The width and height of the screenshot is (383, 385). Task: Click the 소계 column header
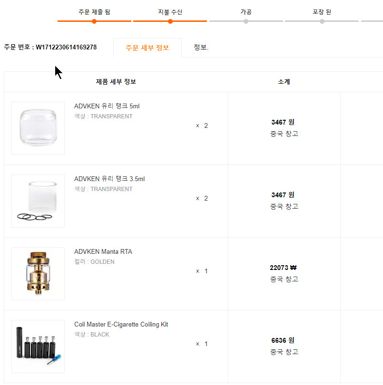point(284,82)
